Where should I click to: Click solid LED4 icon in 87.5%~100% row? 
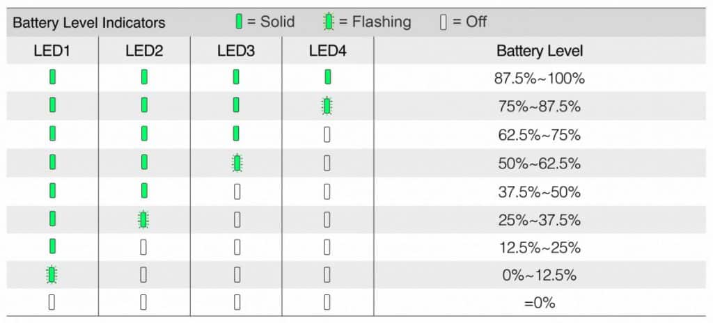(x=327, y=77)
